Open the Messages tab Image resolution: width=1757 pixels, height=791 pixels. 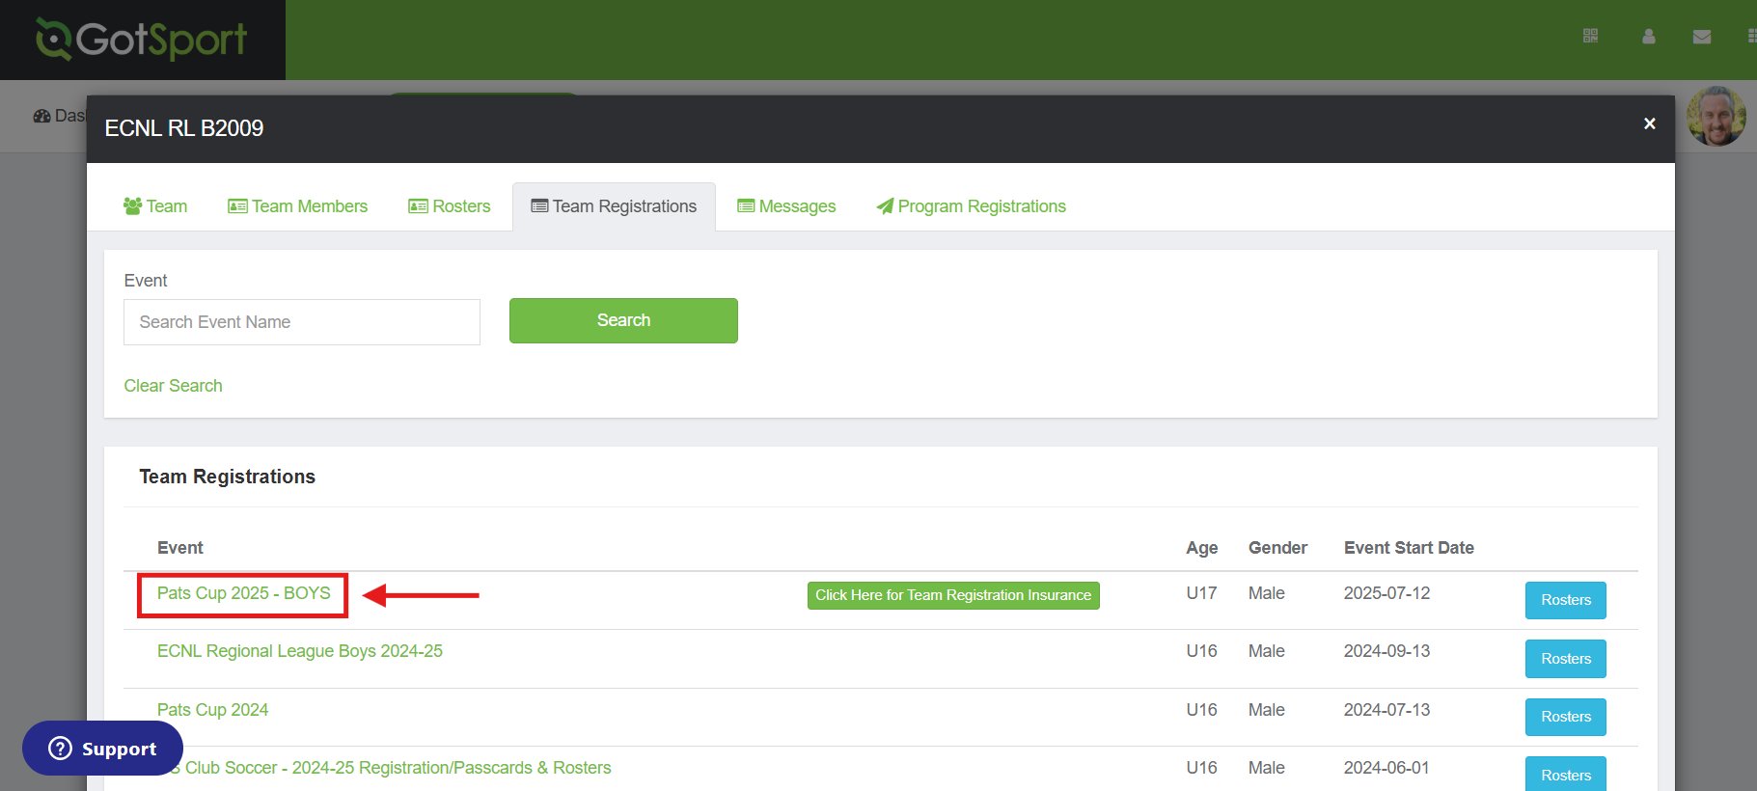tap(786, 206)
